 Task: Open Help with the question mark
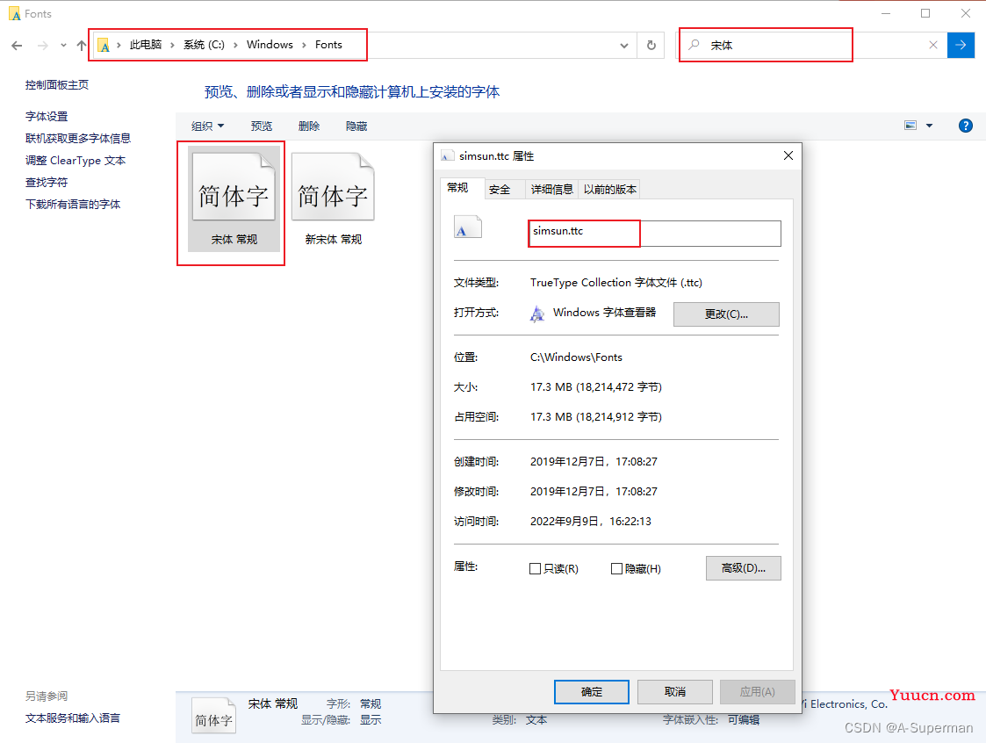pyautogui.click(x=965, y=126)
